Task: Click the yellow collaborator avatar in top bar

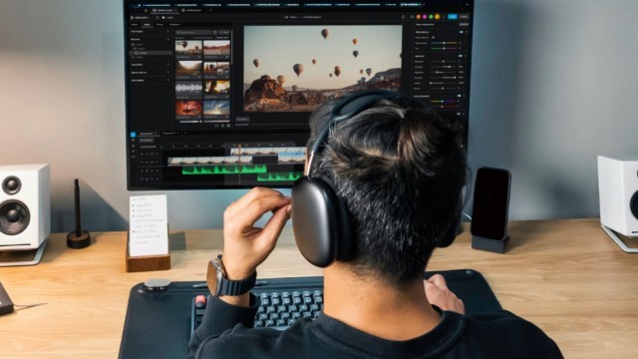Action: click(x=437, y=17)
